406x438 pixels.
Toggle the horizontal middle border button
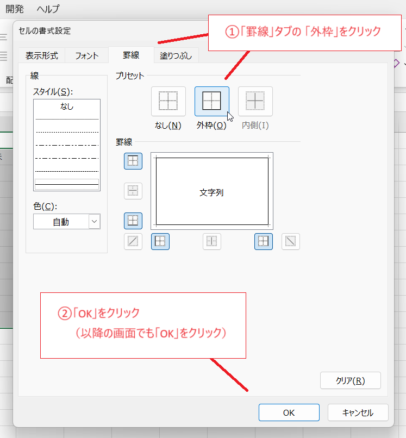tap(133, 191)
